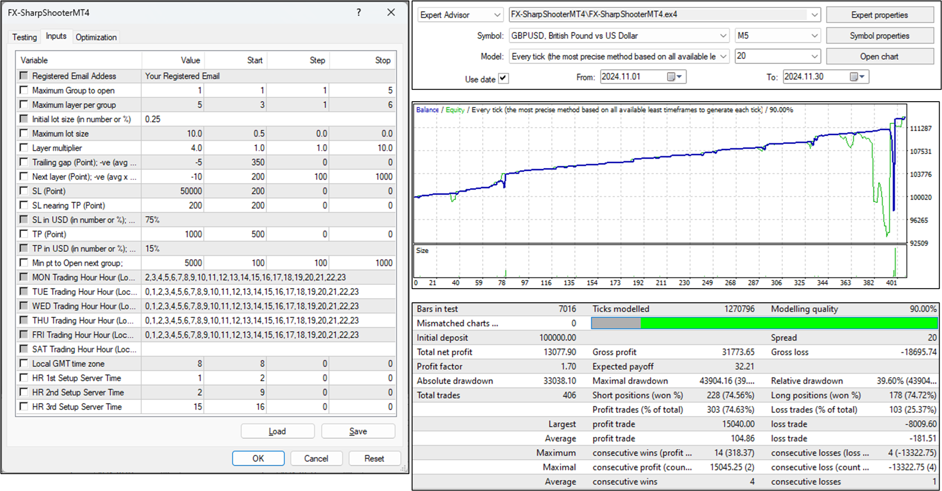Enable the Use date checkbox
Image resolution: width=942 pixels, height=491 pixels.
point(503,78)
